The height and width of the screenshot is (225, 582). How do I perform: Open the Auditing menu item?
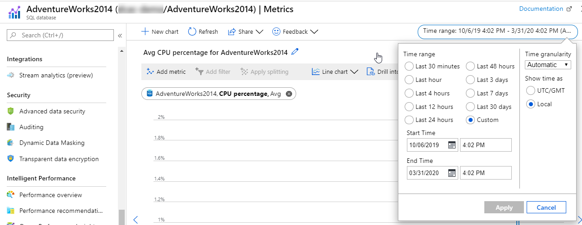click(32, 127)
